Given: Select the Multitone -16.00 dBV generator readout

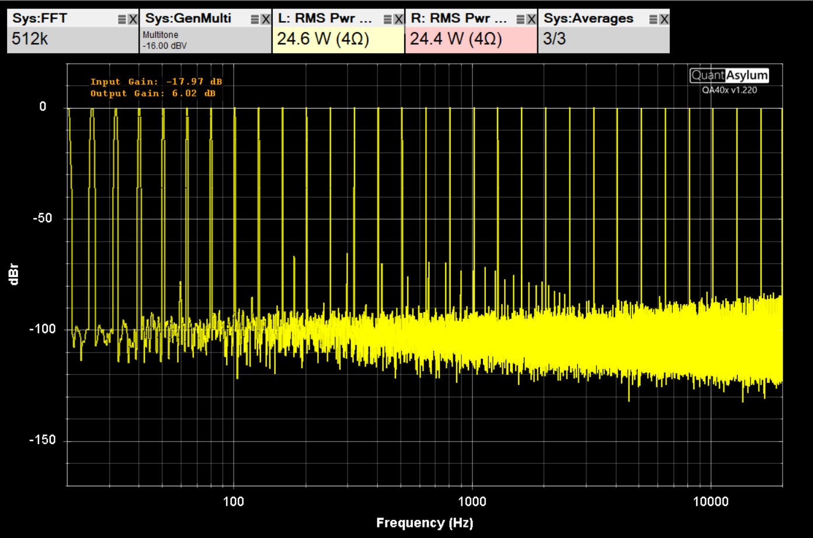Looking at the screenshot, I should (x=165, y=40).
